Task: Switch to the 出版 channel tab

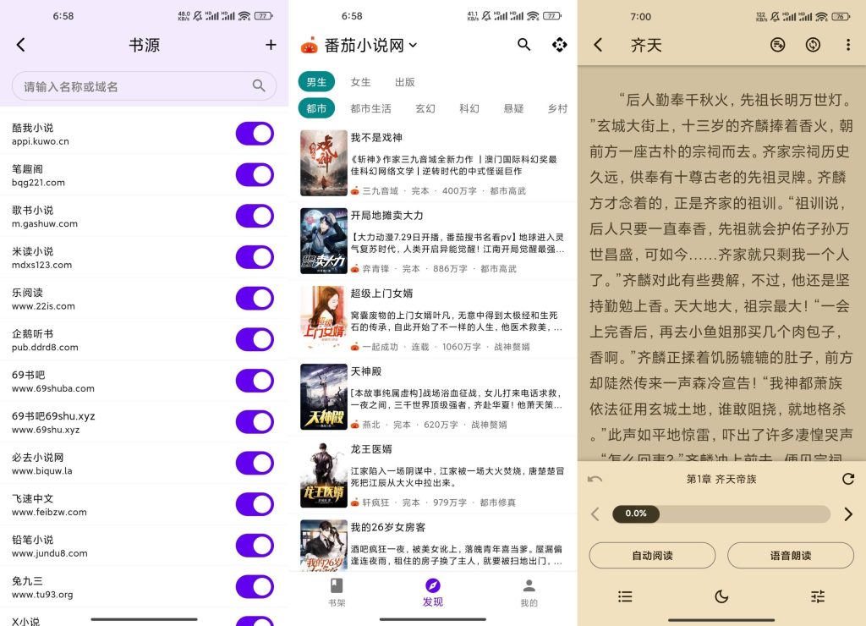Action: pyautogui.click(x=405, y=82)
